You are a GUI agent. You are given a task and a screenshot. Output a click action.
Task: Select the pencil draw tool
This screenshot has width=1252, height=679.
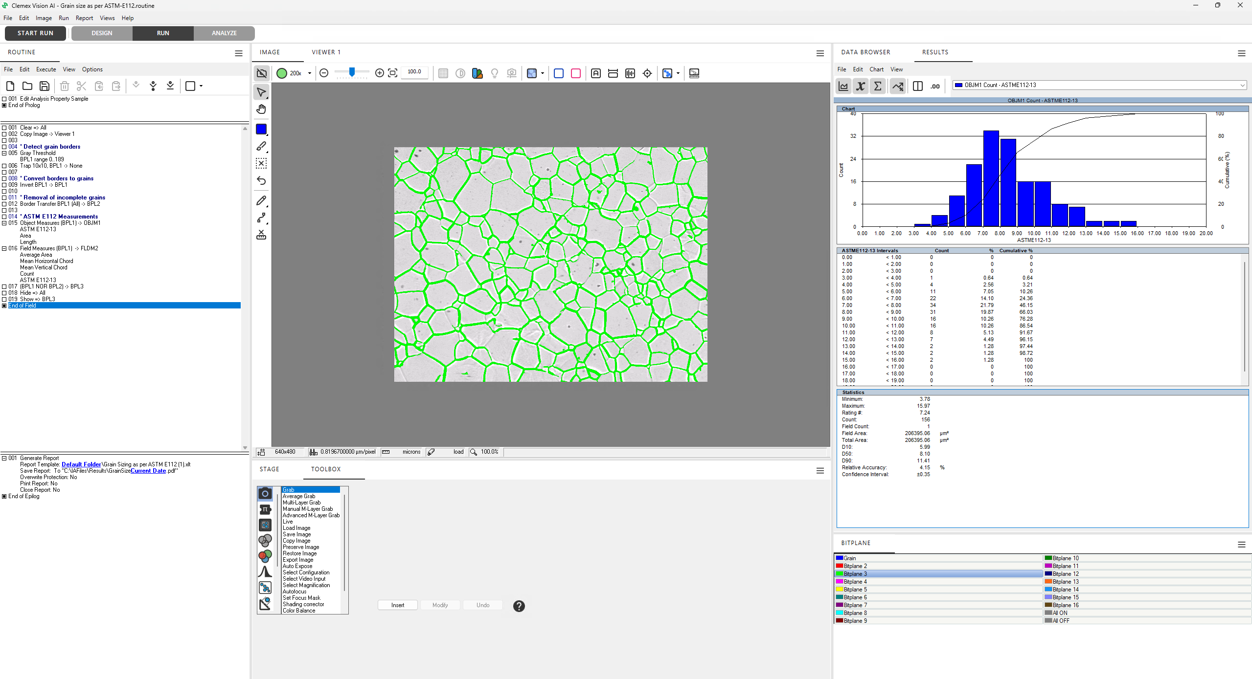(x=261, y=200)
